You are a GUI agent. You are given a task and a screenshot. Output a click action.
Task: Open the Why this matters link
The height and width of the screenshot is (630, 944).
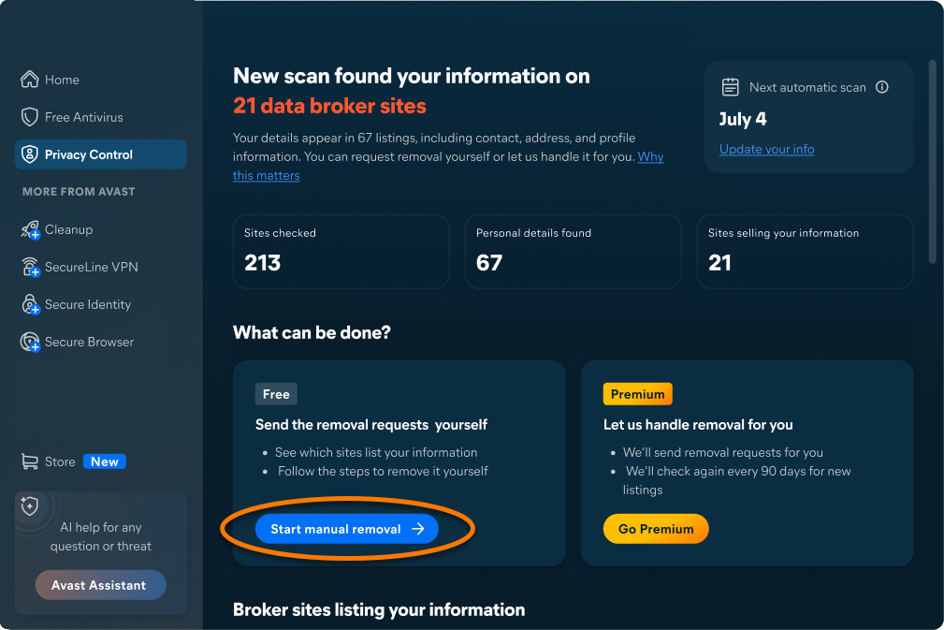[650, 156]
